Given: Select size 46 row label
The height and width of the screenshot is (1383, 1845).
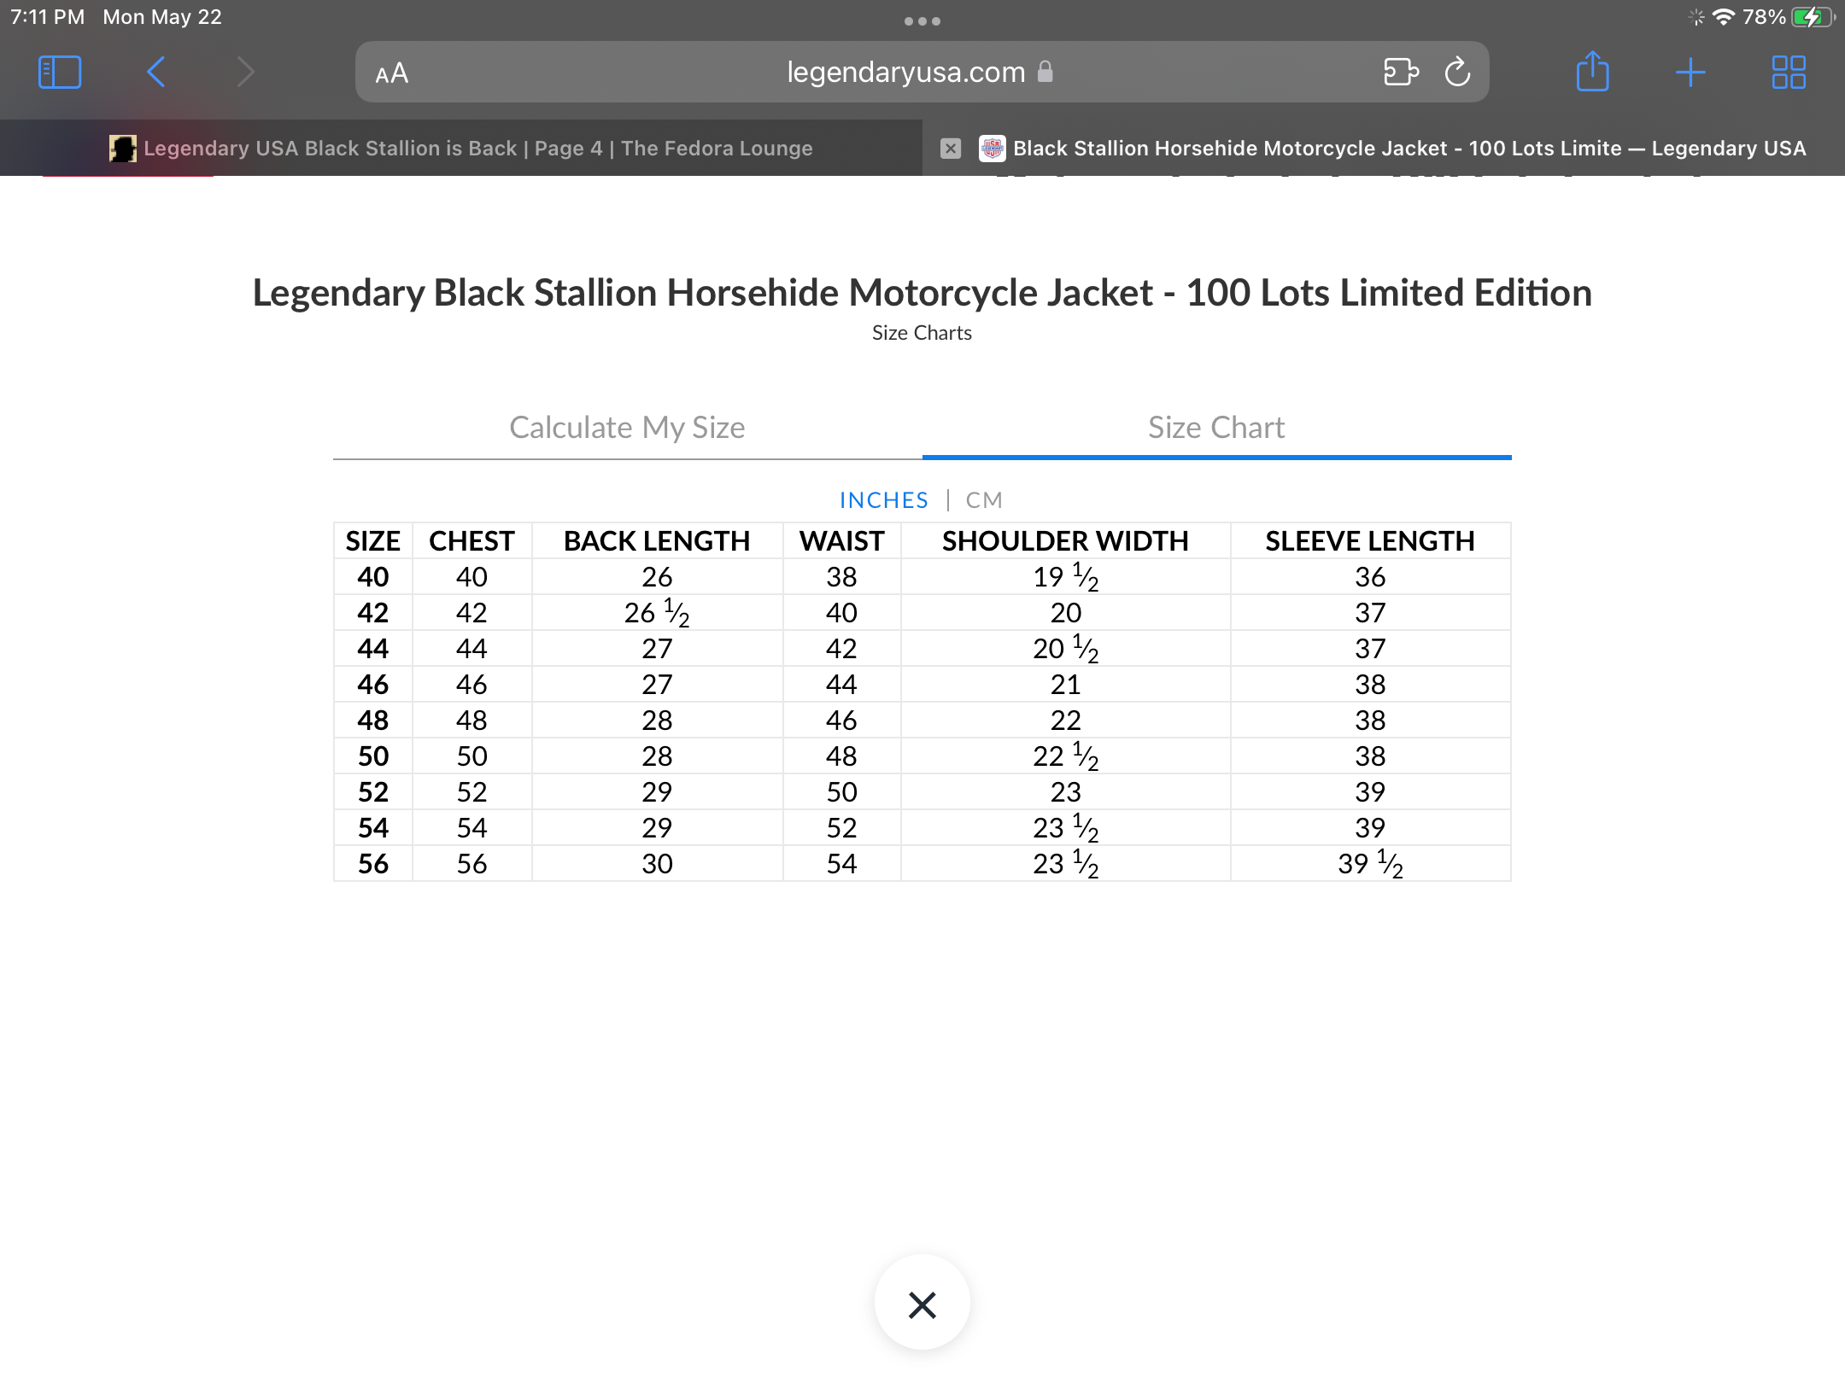Looking at the screenshot, I should tap(373, 685).
